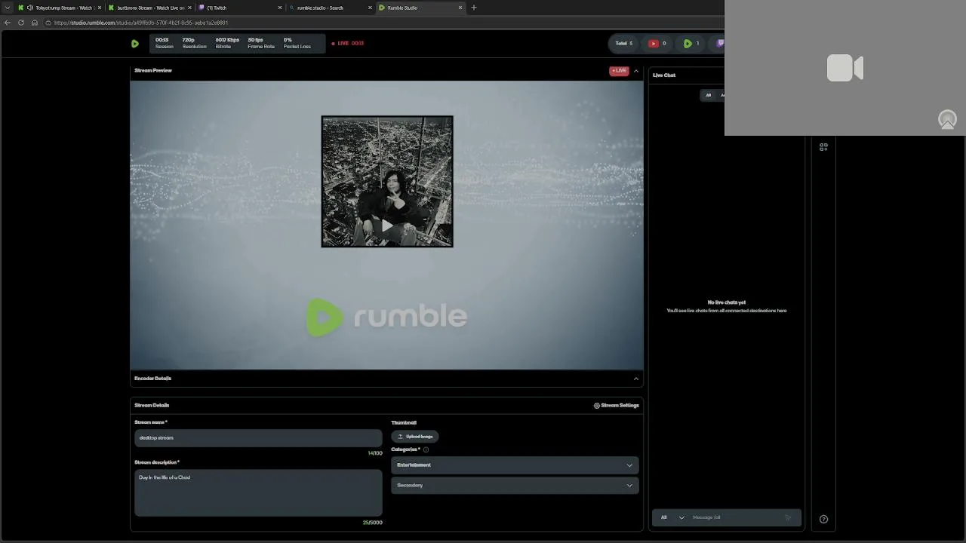The height and width of the screenshot is (543, 966).
Task: Open the Secondary category dropdown
Action: click(515, 486)
